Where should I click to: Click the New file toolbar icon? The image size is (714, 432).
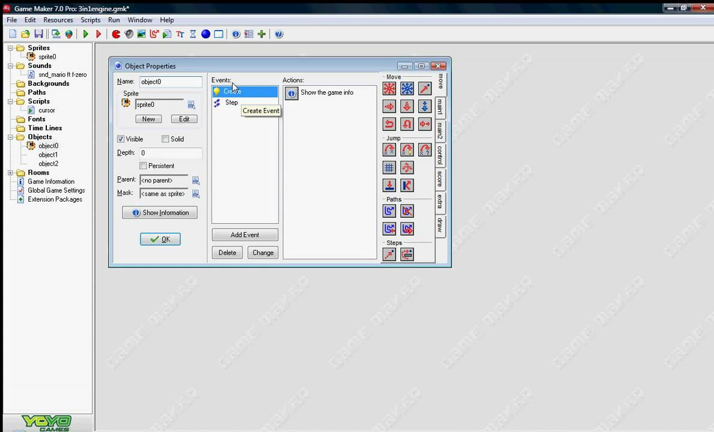13,34
